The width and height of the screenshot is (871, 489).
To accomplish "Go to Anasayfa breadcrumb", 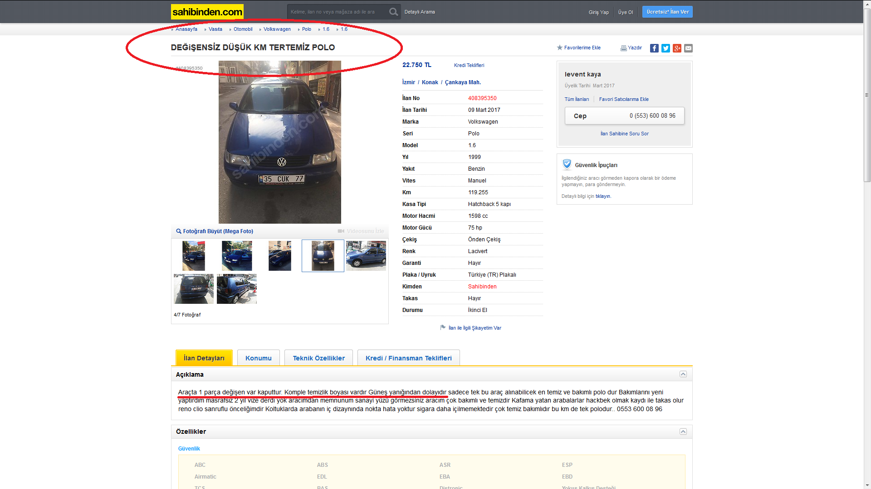I will coord(186,29).
